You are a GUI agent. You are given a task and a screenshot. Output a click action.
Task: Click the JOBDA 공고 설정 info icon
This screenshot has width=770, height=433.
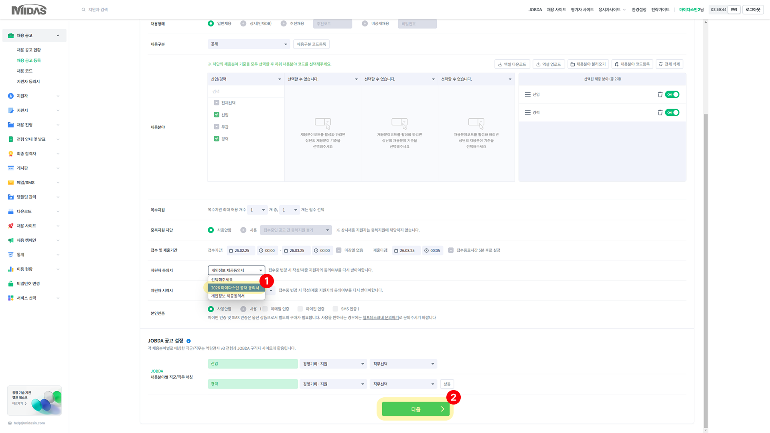tap(188, 341)
